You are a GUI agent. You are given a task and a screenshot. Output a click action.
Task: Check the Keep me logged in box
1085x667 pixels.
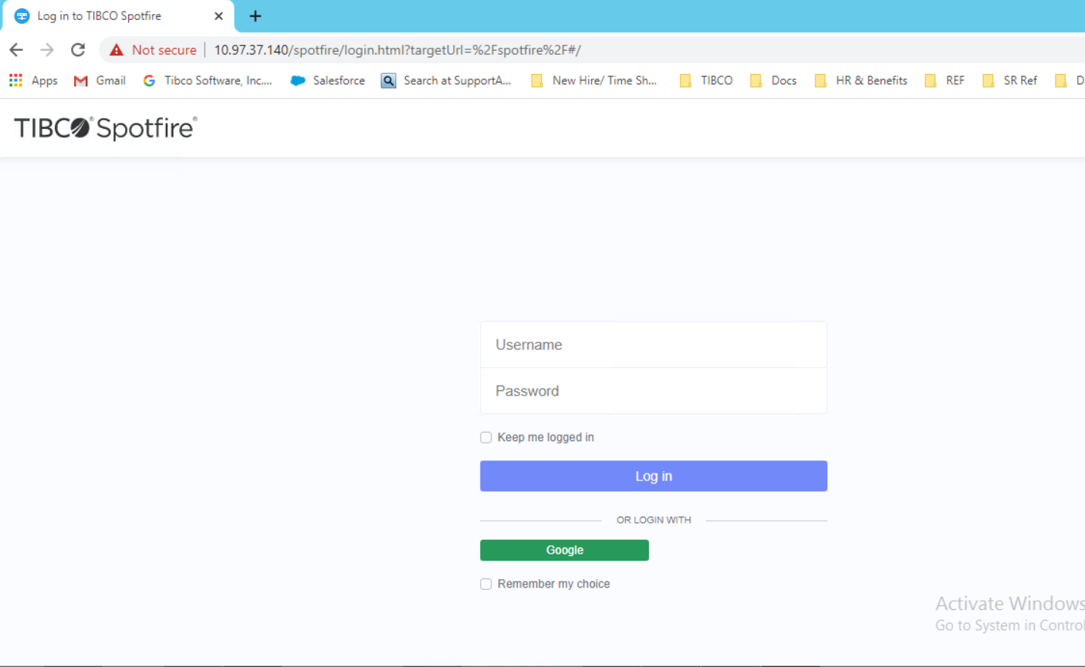486,437
